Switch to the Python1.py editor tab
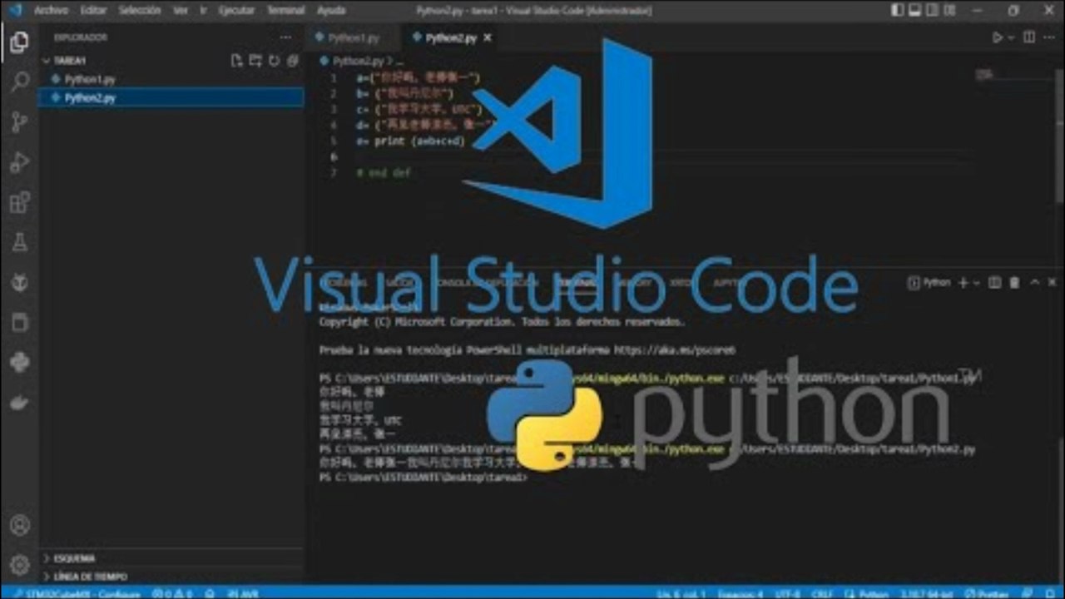Viewport: 1065px width, 599px height. point(354,37)
